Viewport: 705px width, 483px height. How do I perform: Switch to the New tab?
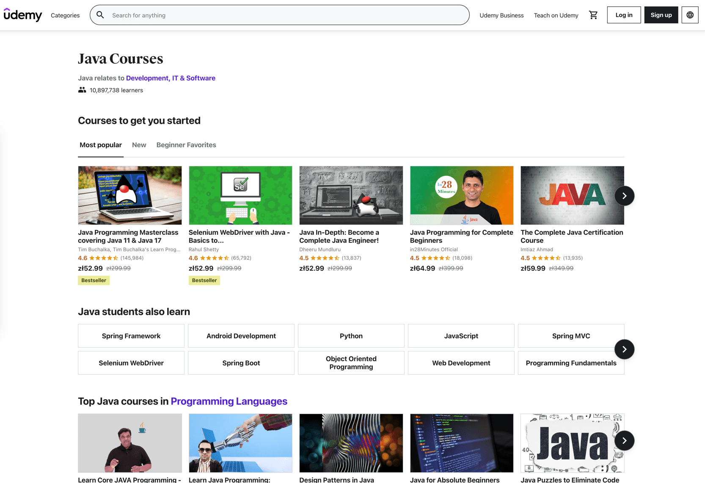tap(139, 145)
